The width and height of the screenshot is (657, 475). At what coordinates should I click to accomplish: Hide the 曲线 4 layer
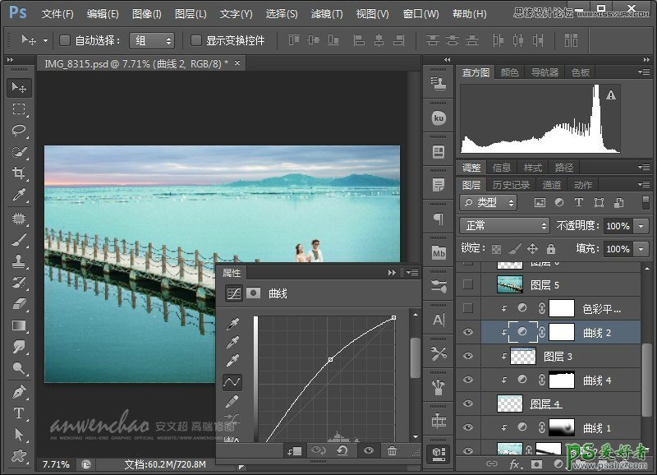click(468, 380)
